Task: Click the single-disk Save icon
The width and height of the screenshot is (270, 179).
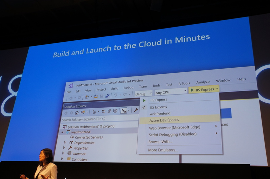Action: point(102,96)
